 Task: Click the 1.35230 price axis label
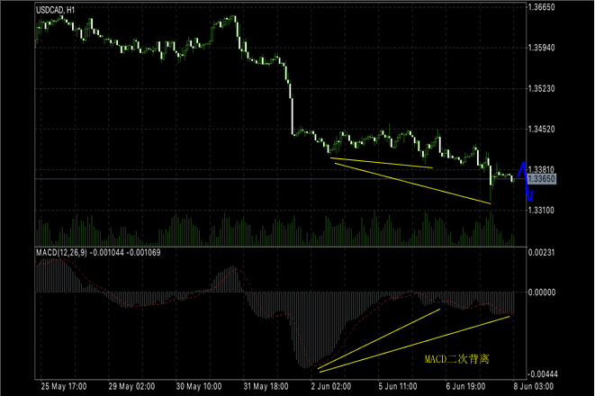click(542, 88)
